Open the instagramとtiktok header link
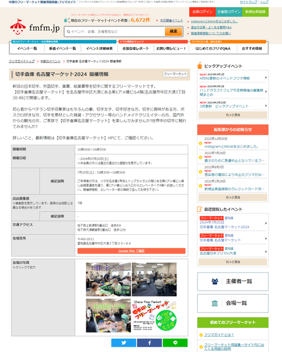Screen dimensions: 282x352 tap(214, 22)
